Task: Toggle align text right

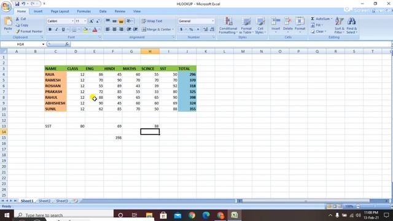Action: tap(121, 29)
